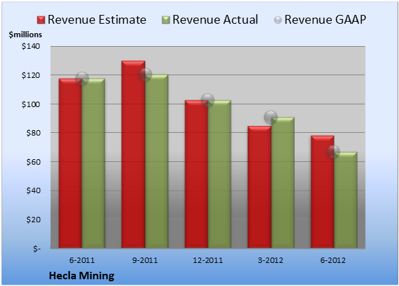Select the 'Revenue GAAP' legend label
This screenshot has height=286, width=399.
pyautogui.click(x=325, y=20)
